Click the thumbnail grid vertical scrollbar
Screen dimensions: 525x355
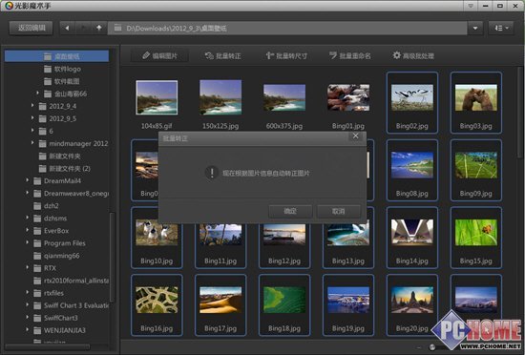tap(520, 112)
